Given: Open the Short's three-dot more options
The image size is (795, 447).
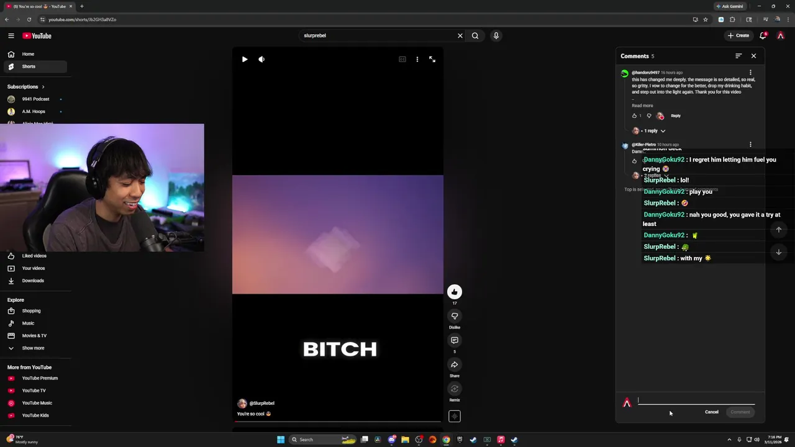Looking at the screenshot, I should (417, 60).
